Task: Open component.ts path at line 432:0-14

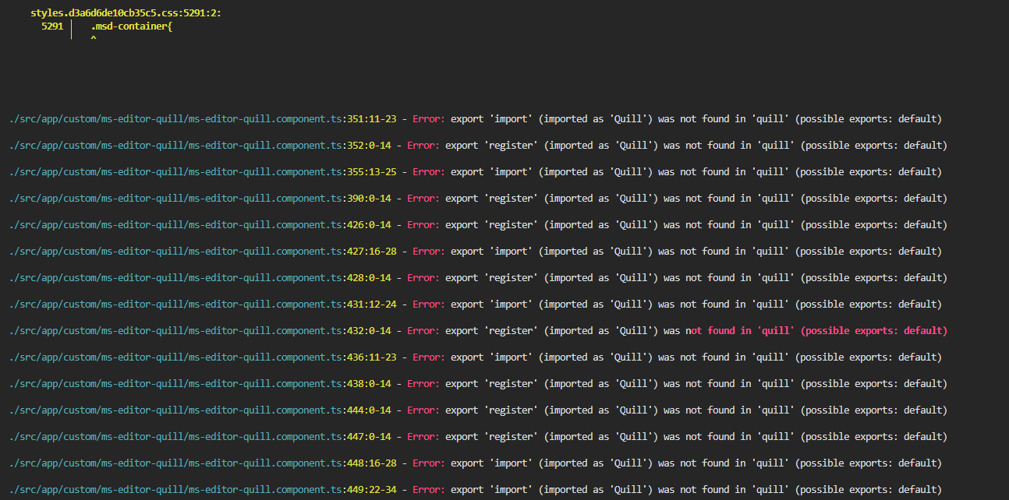Action: (x=200, y=331)
